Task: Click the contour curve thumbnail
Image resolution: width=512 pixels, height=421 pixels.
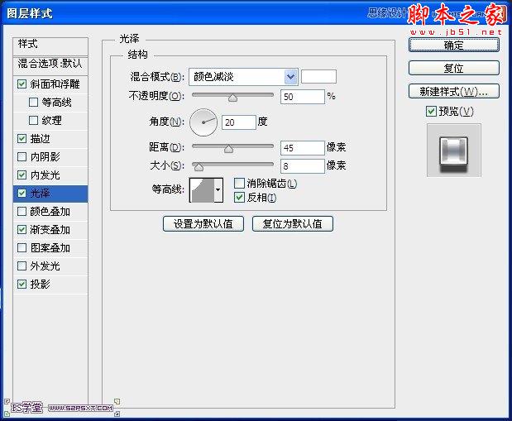Action: [202, 190]
